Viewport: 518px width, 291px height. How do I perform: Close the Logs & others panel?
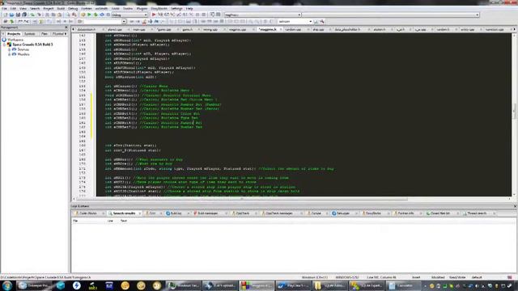pyautogui.click(x=515, y=206)
